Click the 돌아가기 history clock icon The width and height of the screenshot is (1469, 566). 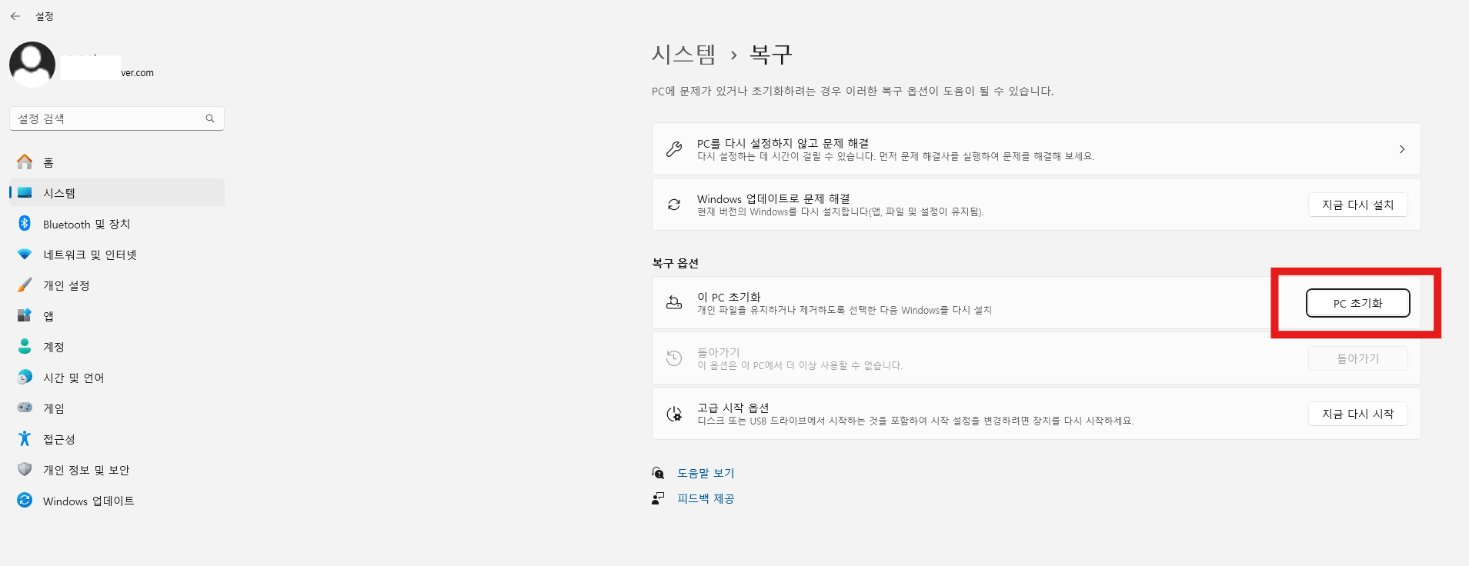[x=674, y=358]
